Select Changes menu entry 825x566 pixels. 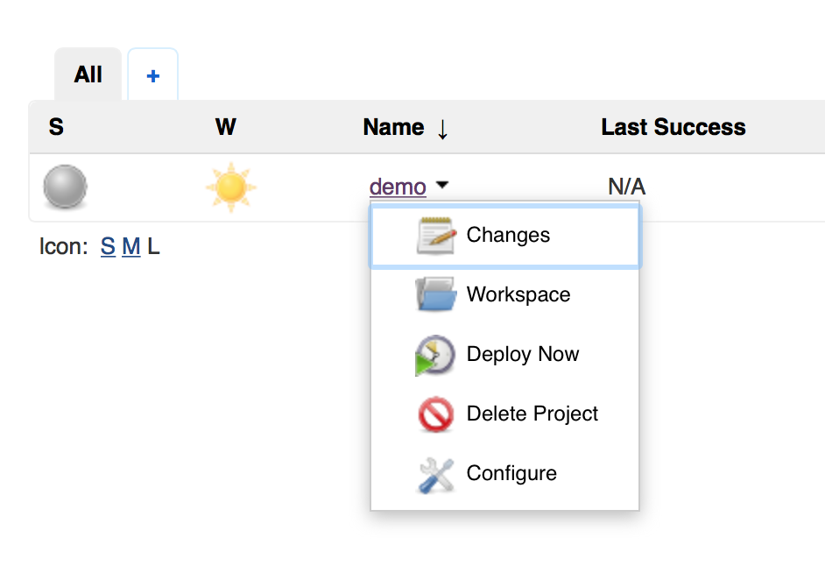tap(505, 236)
